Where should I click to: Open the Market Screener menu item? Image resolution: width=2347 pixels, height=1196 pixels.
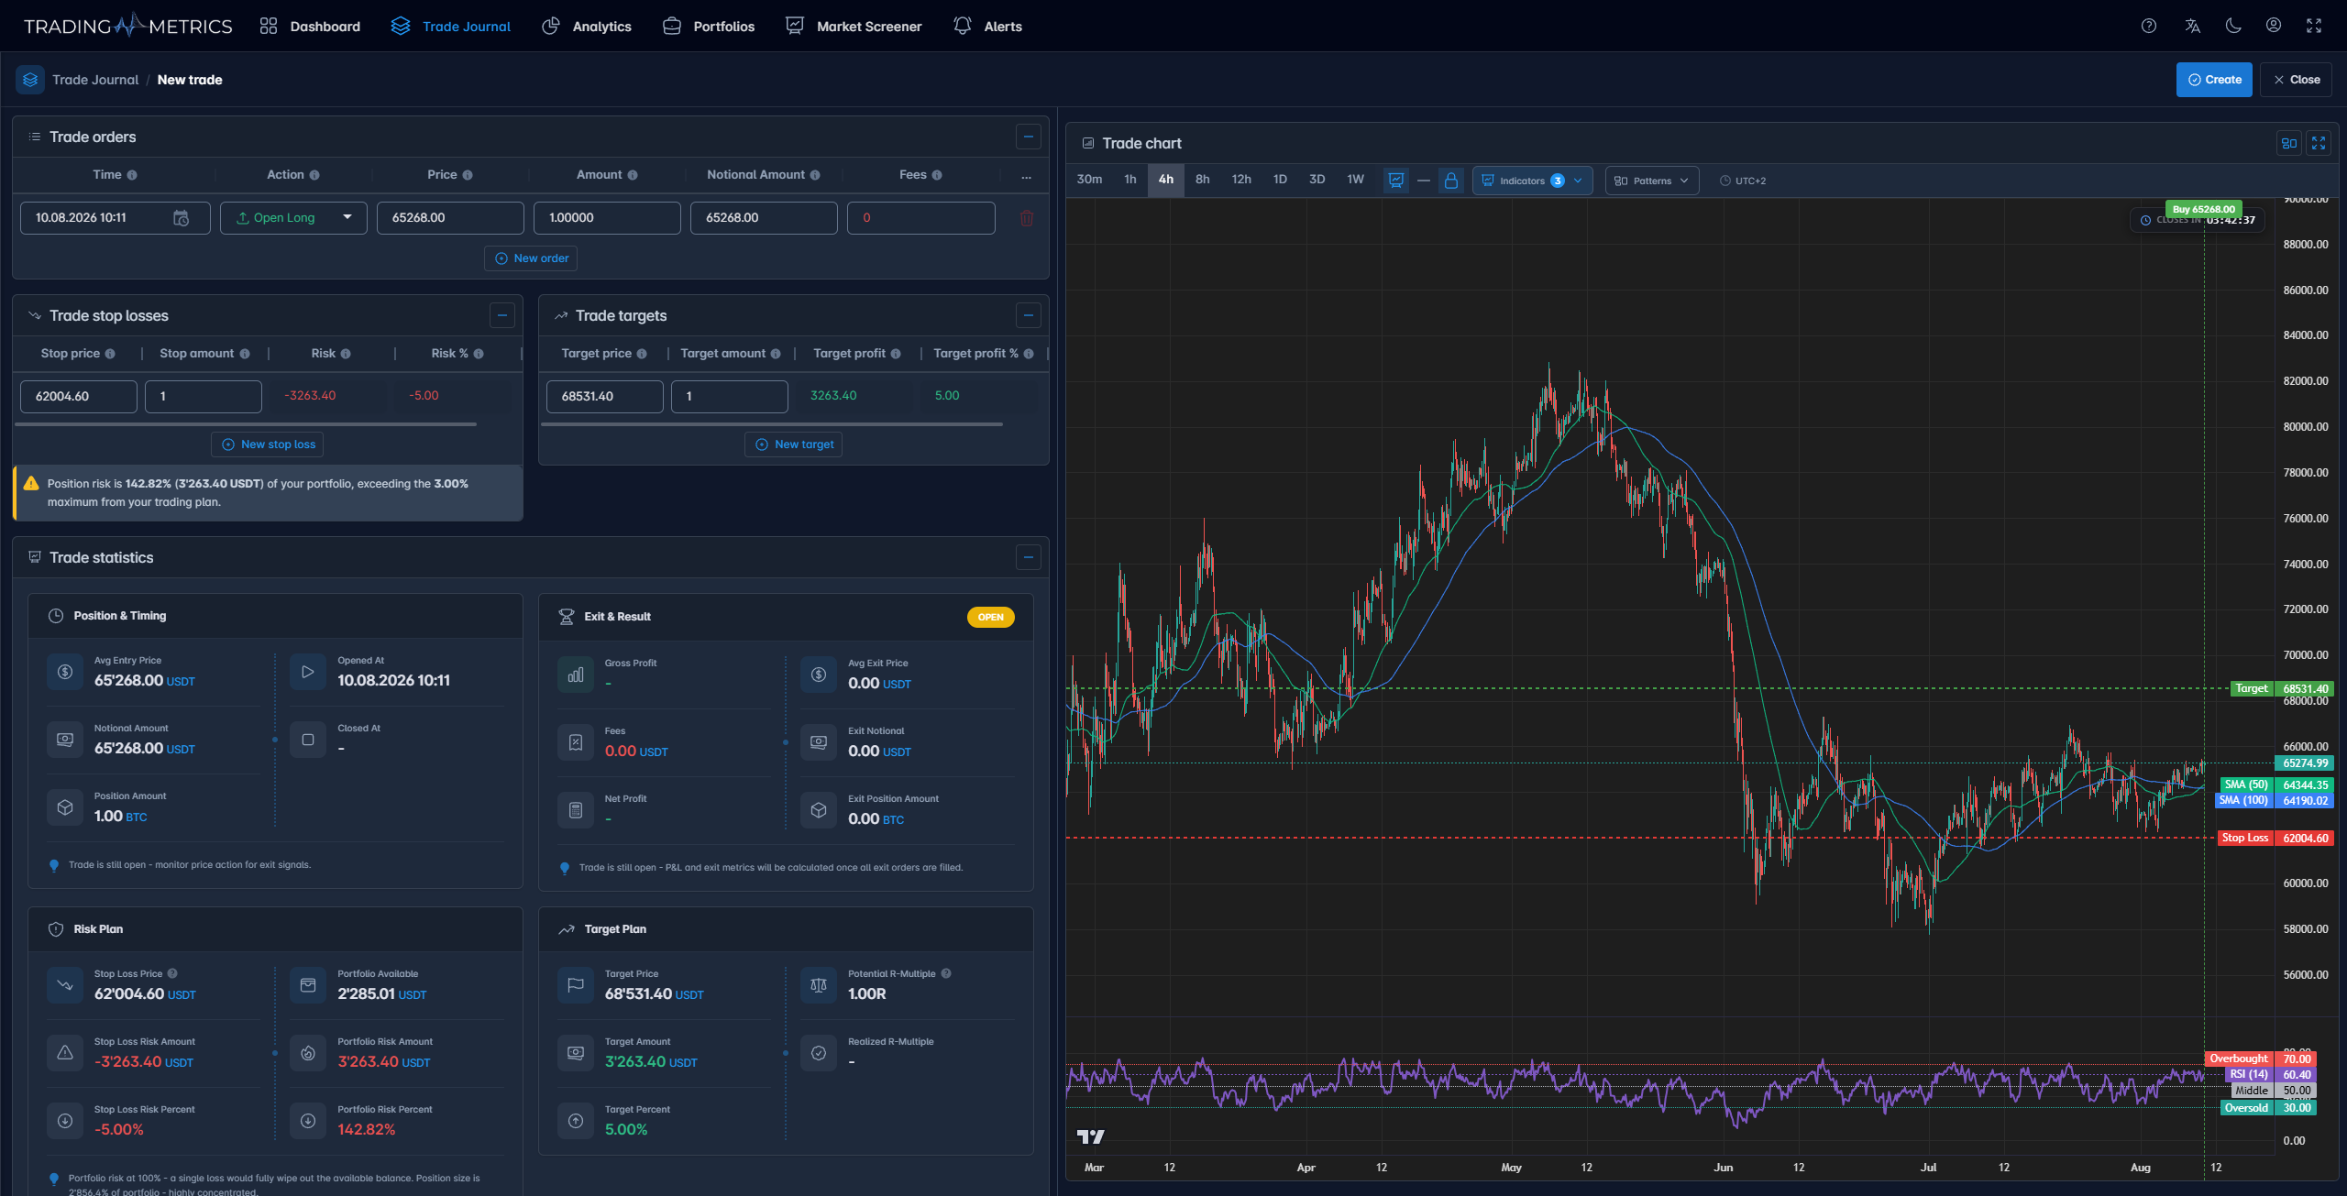[x=854, y=27]
